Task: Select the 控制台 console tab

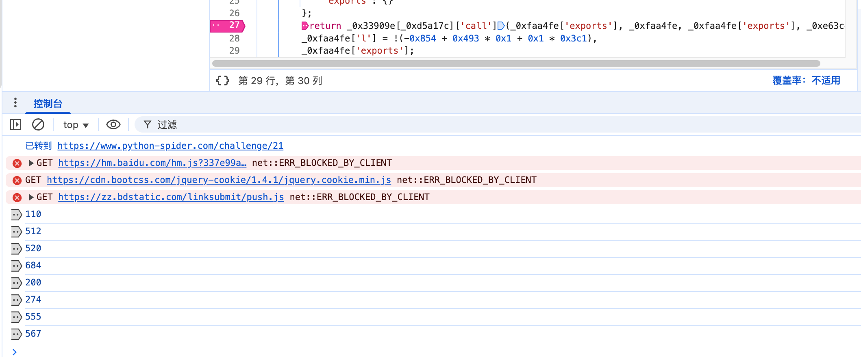Action: click(x=48, y=104)
